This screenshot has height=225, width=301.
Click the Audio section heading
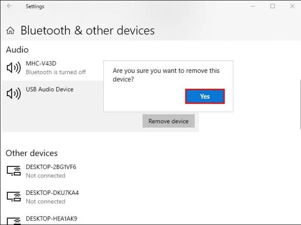[17, 50]
